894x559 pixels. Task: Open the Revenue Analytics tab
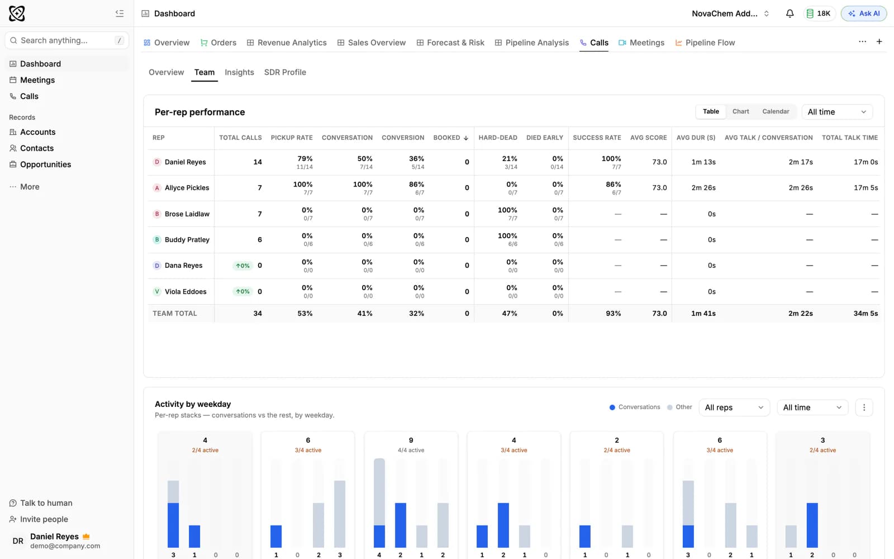[x=287, y=42]
